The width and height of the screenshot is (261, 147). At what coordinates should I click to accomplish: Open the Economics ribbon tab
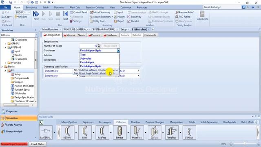(31, 7)
